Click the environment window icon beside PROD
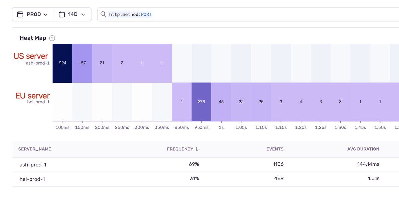 click(x=20, y=14)
